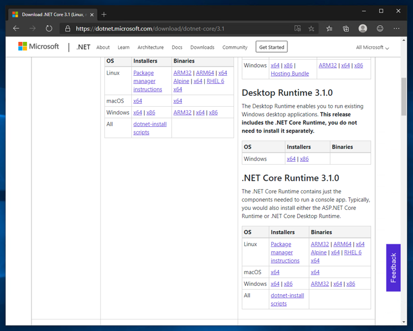Click macOS x64 binary in left table
The width and height of the screenshot is (413, 331).
(x=178, y=101)
